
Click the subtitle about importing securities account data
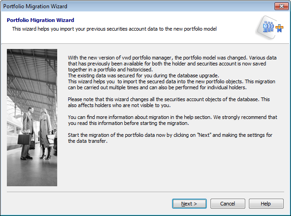coord(114,29)
